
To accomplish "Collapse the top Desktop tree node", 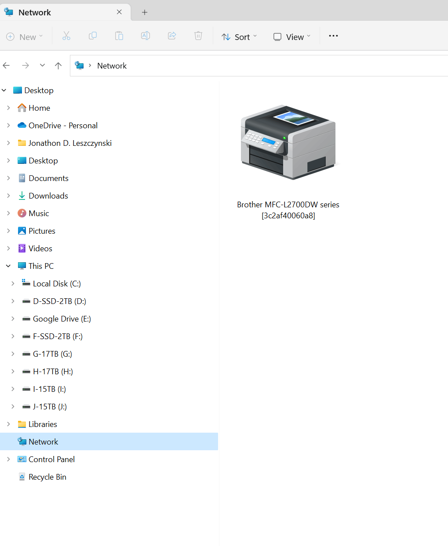I will click(x=4, y=90).
